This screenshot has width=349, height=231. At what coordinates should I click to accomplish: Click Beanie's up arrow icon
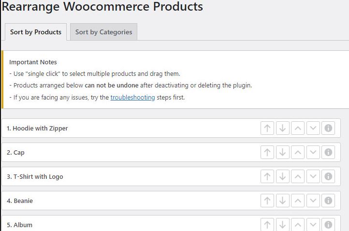267,201
